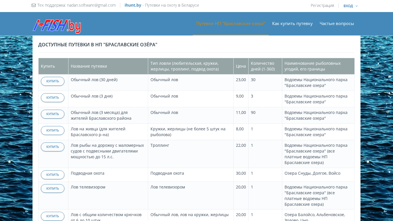
Task: Select the price 30,00 cell
Action: [241, 175]
